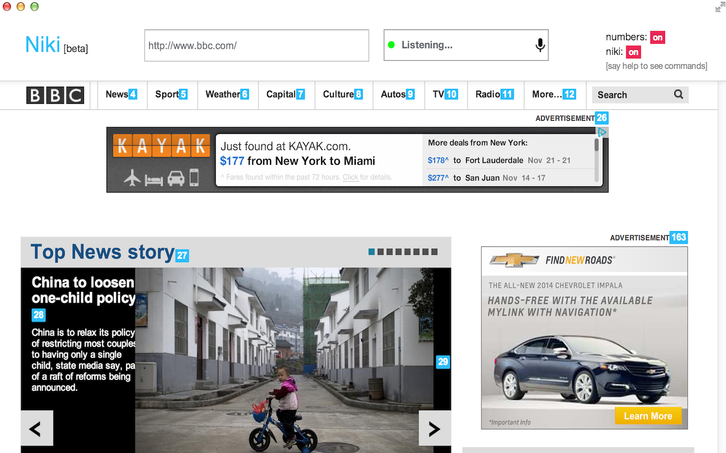Click the child on bicycle story image
This screenshot has width=726, height=453.
coord(284,360)
